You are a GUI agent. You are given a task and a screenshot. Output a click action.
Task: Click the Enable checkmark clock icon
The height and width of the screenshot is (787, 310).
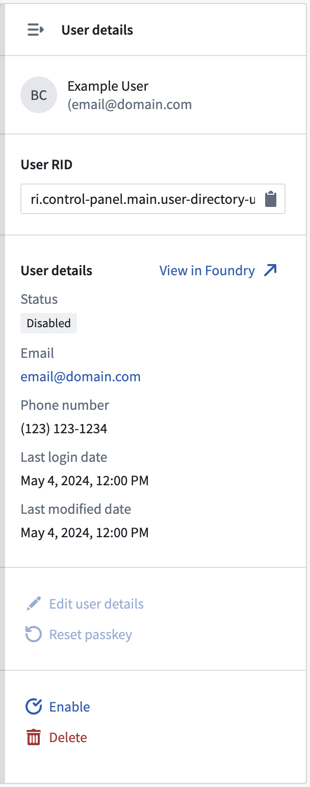point(34,707)
